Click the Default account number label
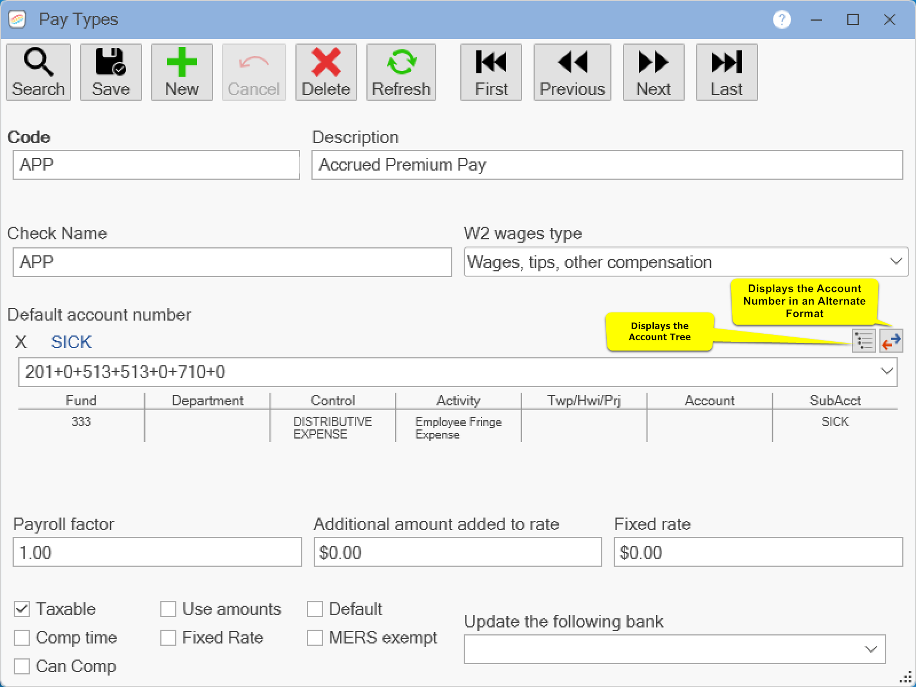 (x=99, y=315)
